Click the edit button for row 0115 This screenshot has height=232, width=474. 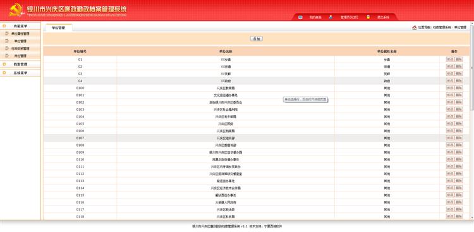pos(450,195)
